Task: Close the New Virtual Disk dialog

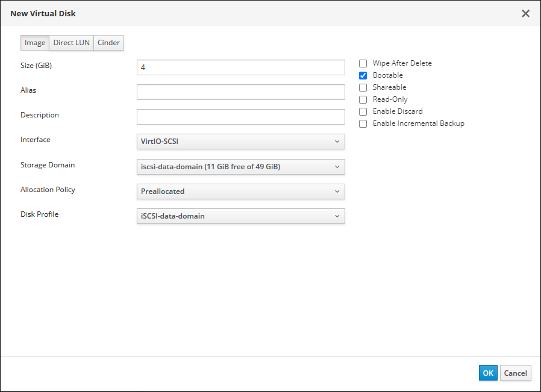Action: (x=525, y=13)
